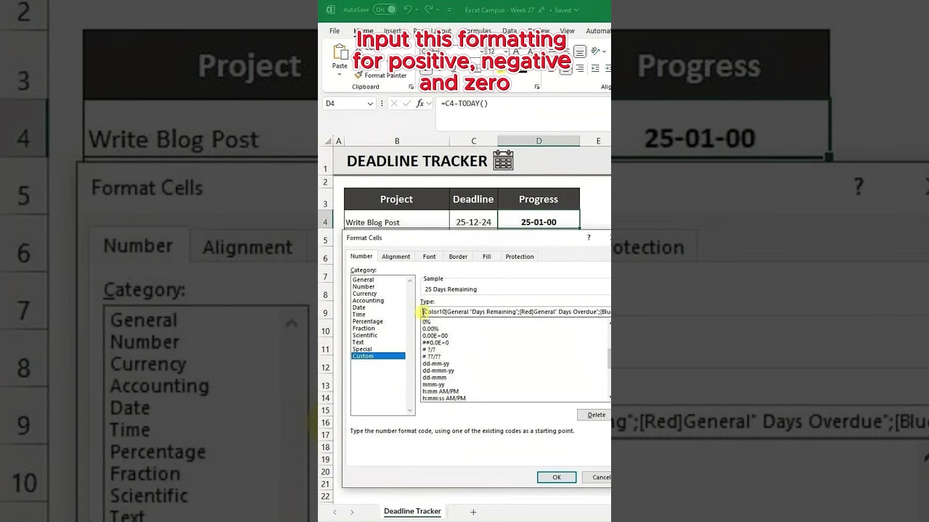
Task: Expand the Saved status dropdown
Action: tap(576, 10)
